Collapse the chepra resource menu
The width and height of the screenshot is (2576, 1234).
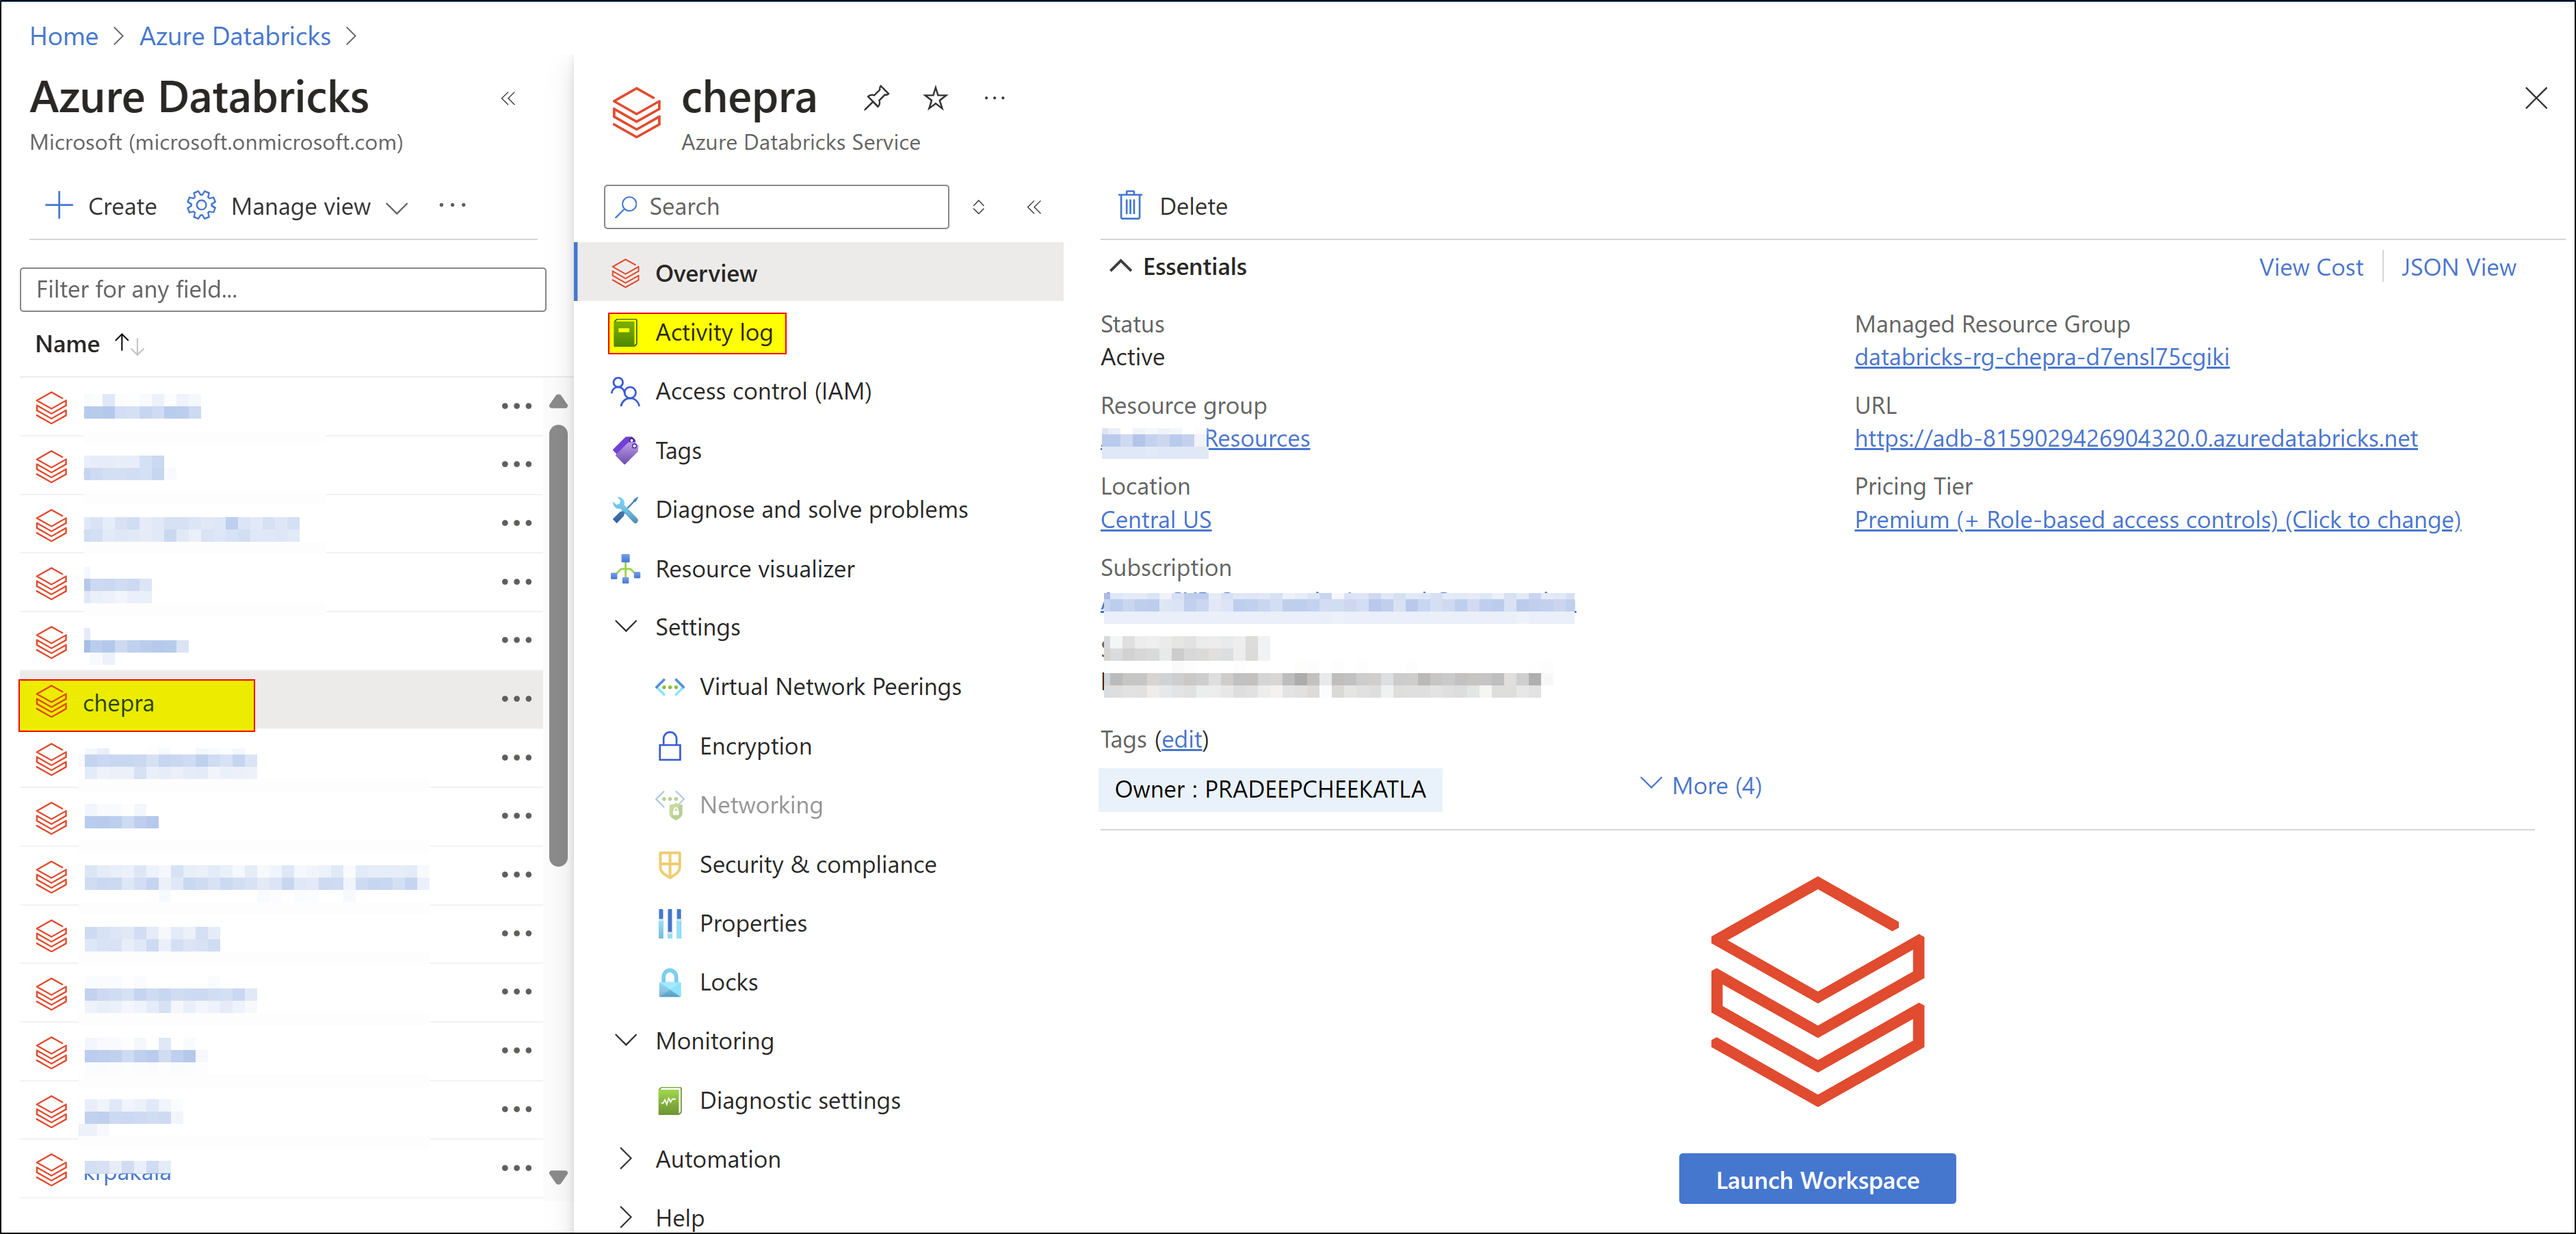[x=1034, y=207]
